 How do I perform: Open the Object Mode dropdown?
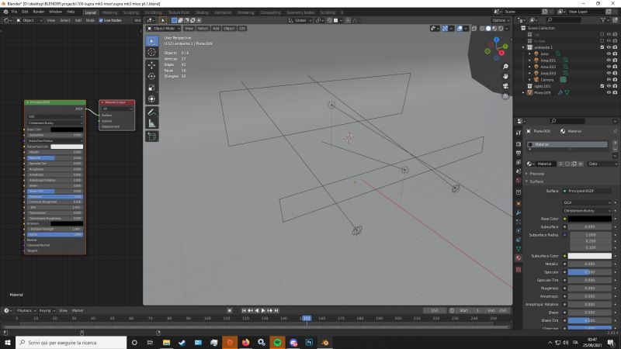(x=164, y=29)
